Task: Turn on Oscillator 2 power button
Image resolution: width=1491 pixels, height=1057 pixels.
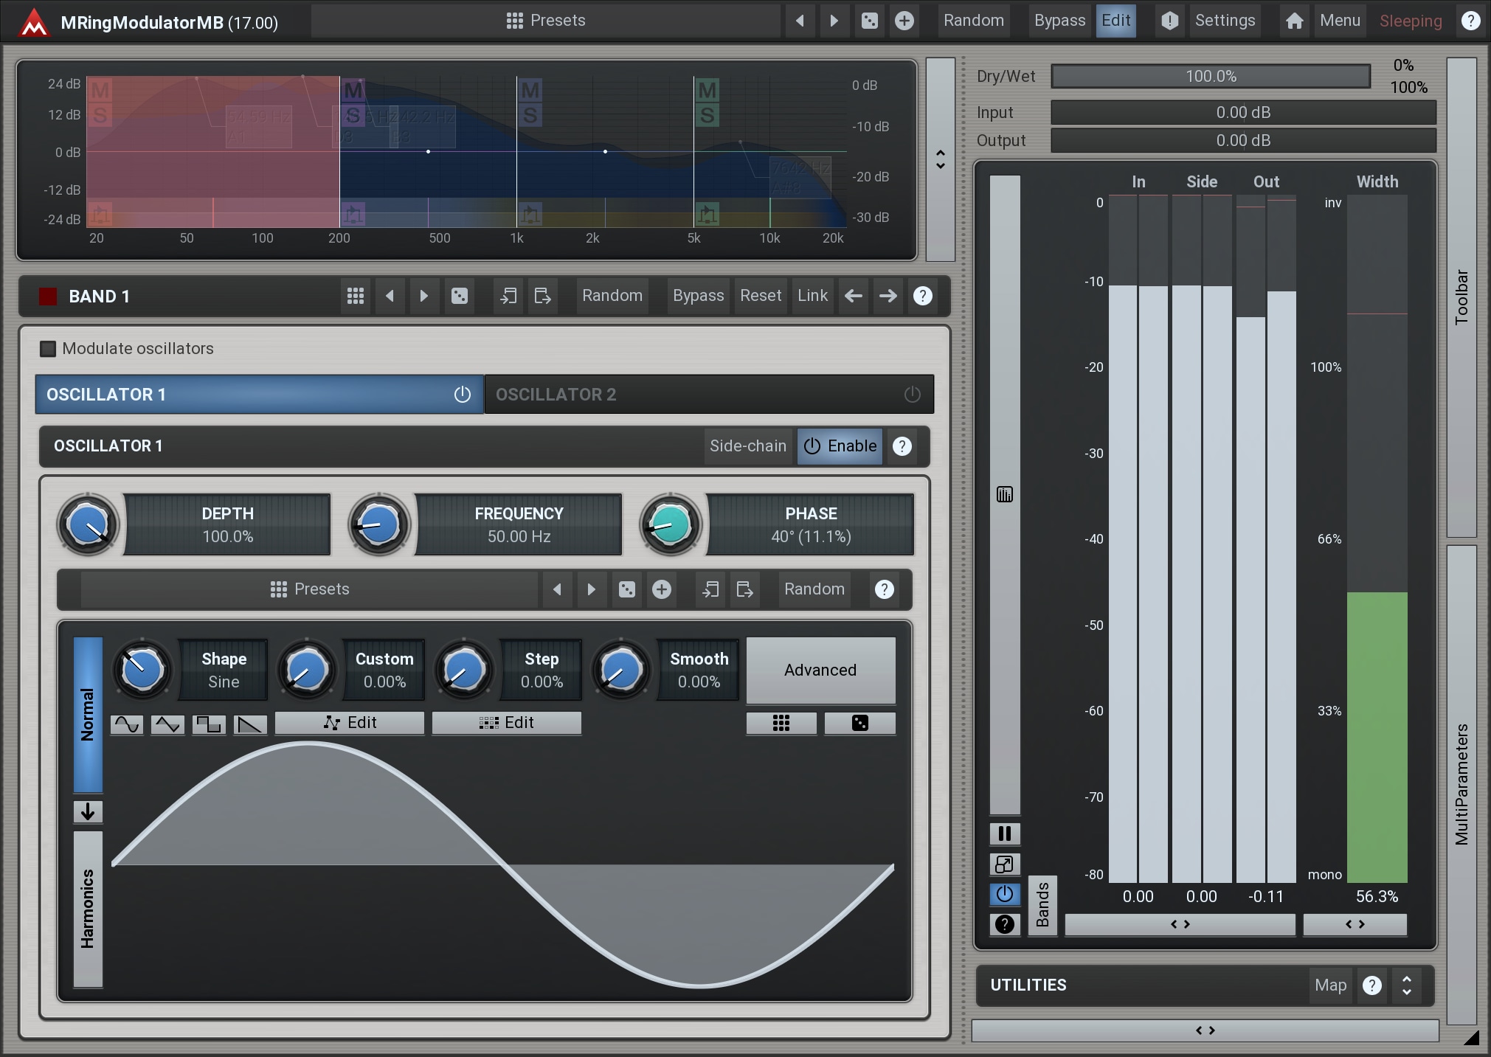Action: [912, 395]
